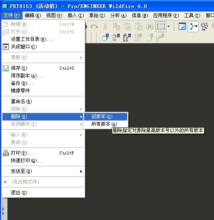
Task: Click the greyed document info icon
Action: coord(138,38)
